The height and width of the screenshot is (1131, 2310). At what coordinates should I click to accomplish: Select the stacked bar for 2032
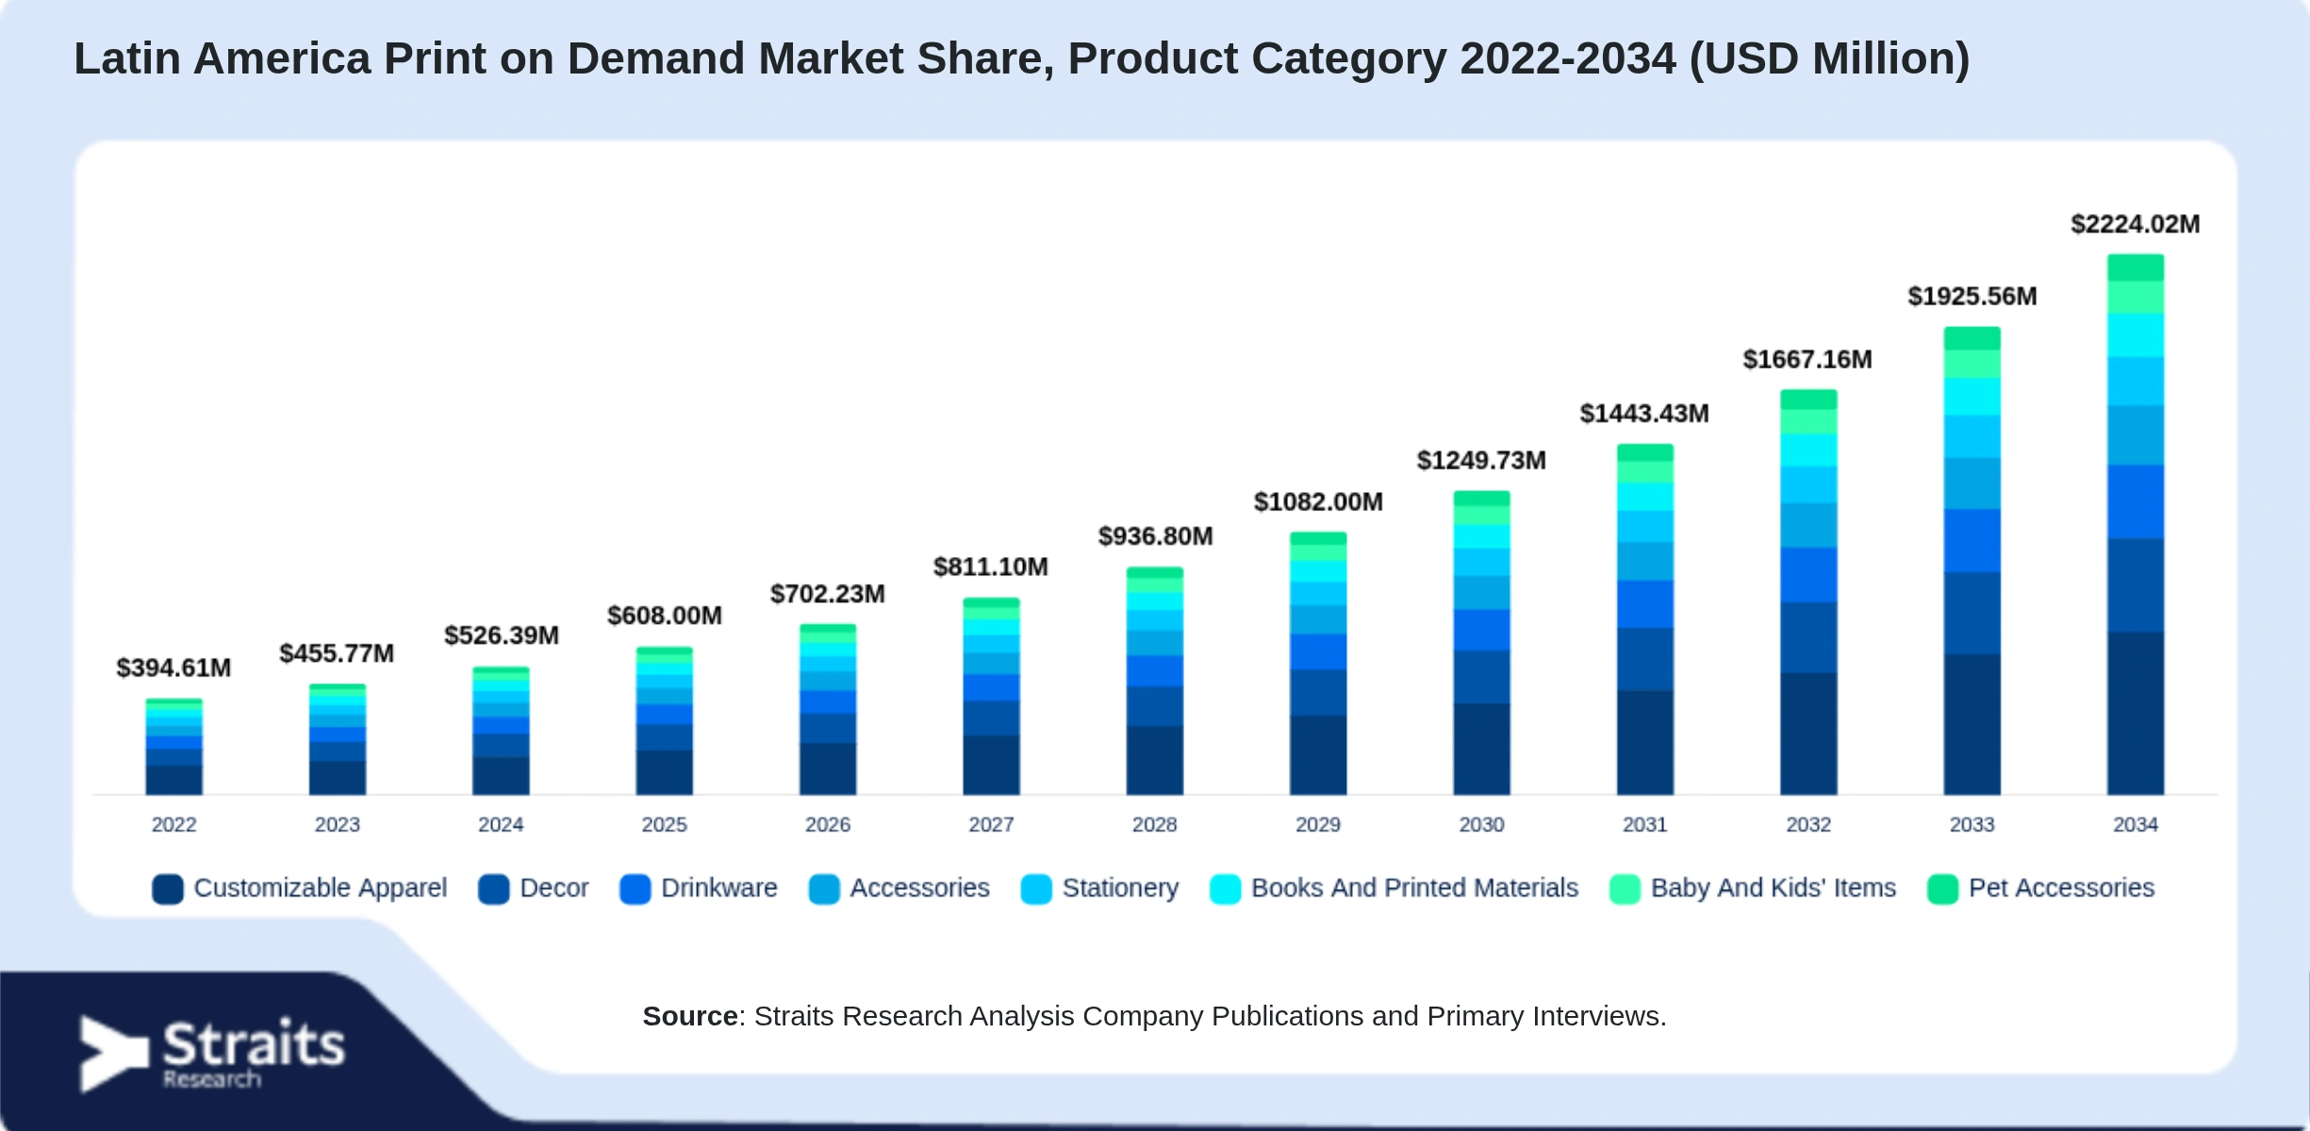pos(1808,593)
